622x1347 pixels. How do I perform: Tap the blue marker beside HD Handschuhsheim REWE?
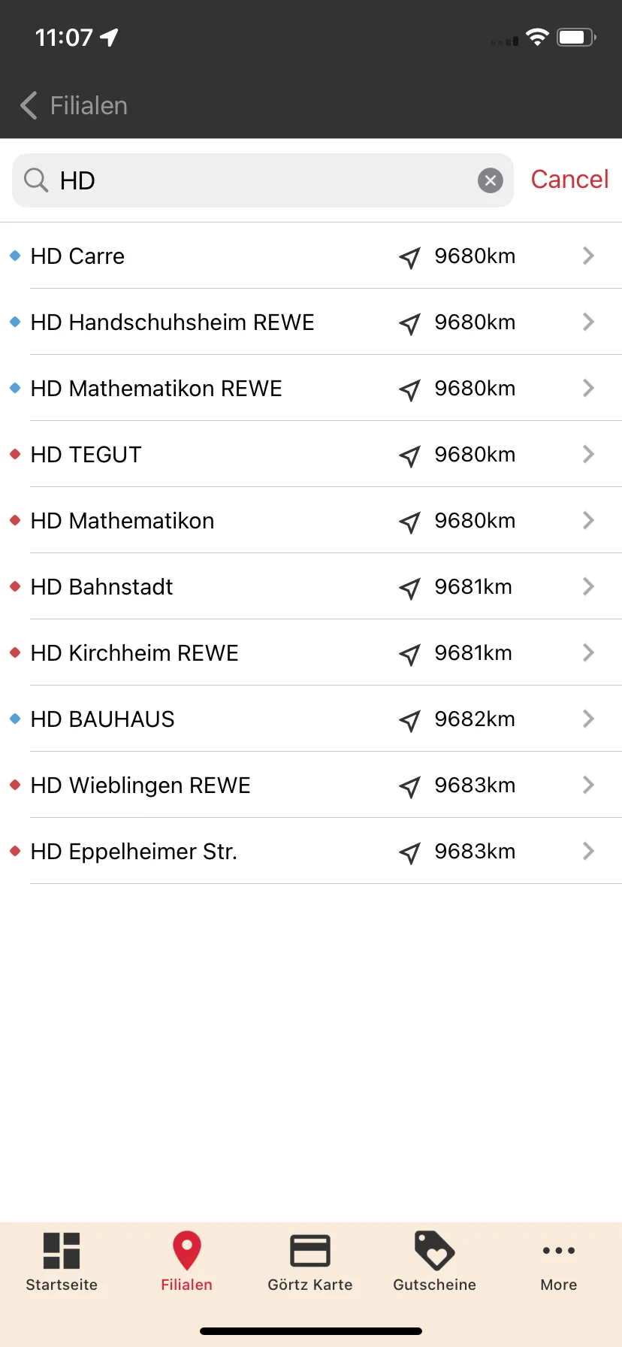pyautogui.click(x=15, y=322)
